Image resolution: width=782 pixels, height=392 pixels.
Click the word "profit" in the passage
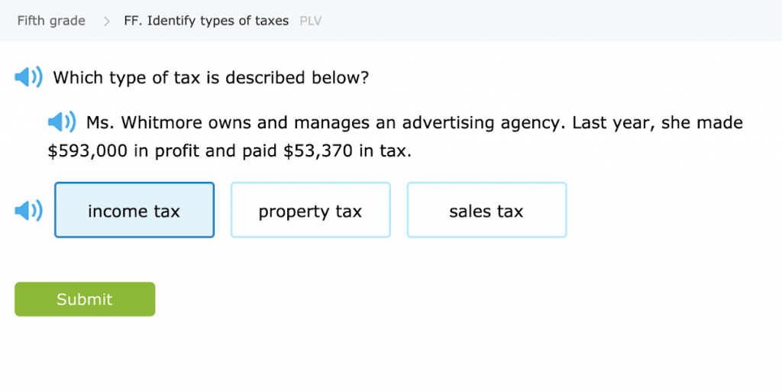pyautogui.click(x=177, y=151)
